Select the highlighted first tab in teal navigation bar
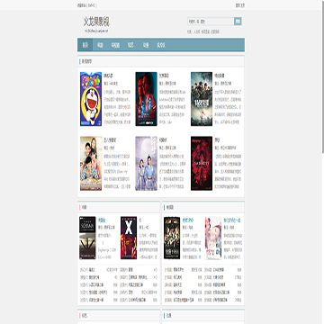Viewport: 324px width, 324px height. click(x=85, y=45)
